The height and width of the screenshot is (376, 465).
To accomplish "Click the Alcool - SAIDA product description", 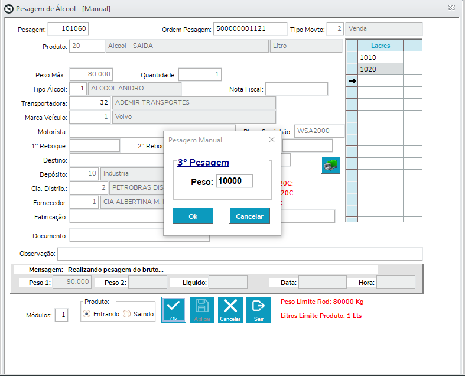I will click(187, 46).
